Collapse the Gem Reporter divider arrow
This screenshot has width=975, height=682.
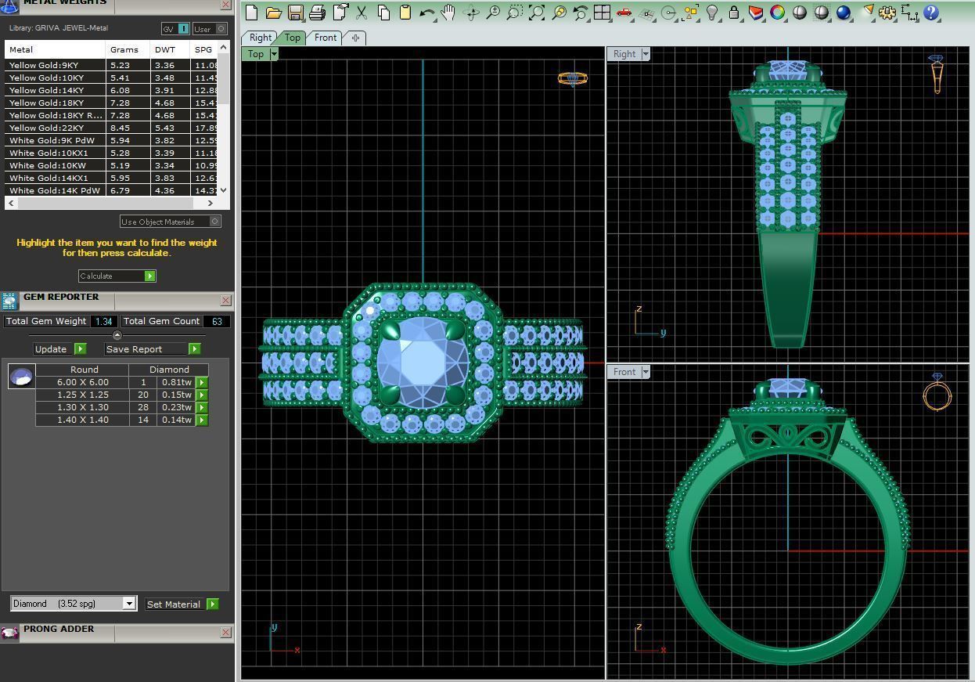pos(117,335)
